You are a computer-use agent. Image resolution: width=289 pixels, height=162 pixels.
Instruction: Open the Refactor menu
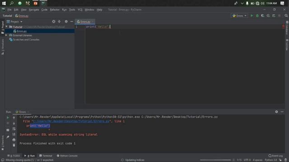(55, 9)
